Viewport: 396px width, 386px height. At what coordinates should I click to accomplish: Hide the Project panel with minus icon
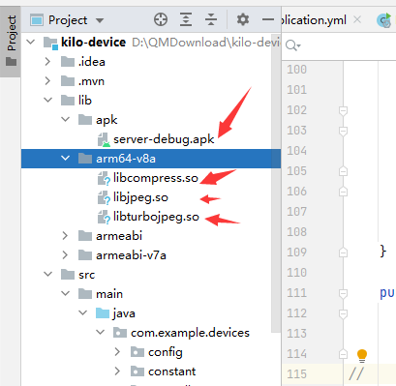coord(268,19)
